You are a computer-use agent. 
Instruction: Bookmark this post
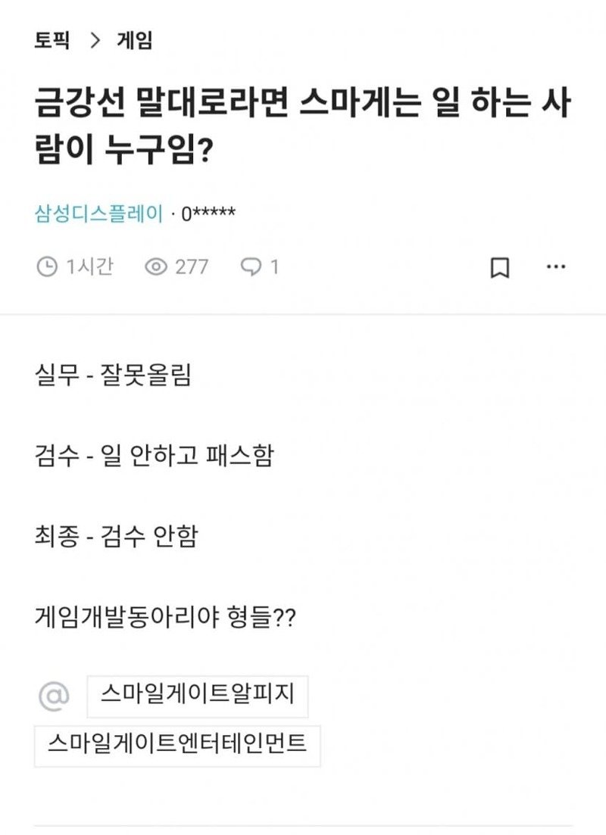(500, 268)
